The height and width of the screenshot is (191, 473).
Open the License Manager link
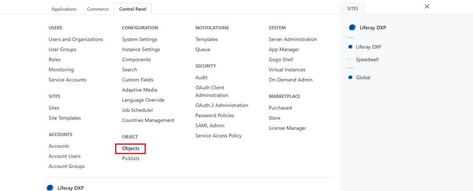(288, 128)
